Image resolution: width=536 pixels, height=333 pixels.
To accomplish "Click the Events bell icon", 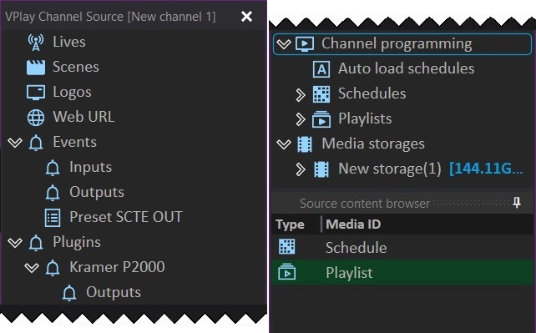I will (x=36, y=143).
